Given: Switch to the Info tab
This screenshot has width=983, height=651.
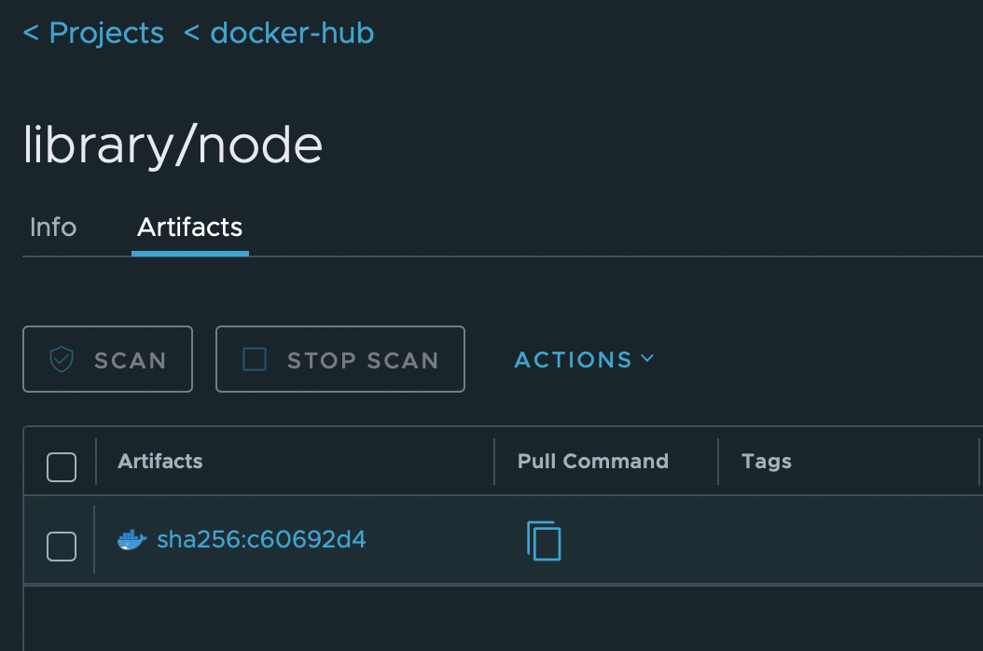Looking at the screenshot, I should (52, 227).
